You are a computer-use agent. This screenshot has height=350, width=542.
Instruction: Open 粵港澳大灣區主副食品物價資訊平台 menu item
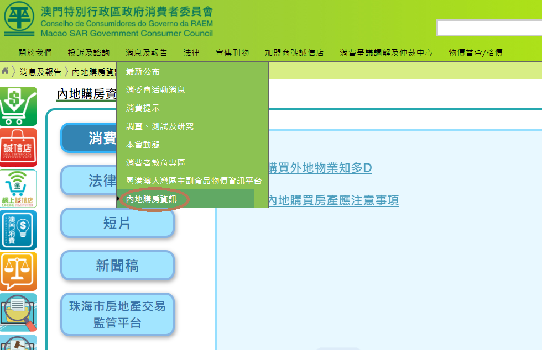(x=194, y=181)
